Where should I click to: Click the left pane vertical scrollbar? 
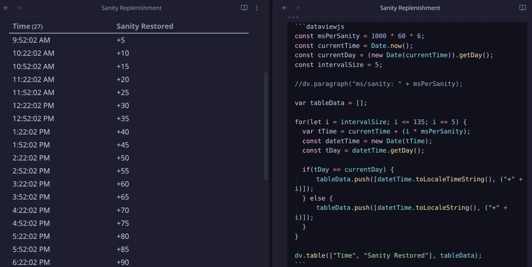point(266,126)
